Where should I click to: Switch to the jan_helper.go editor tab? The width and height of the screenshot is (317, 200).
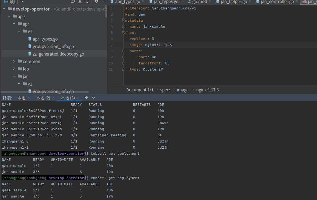(x=233, y=2)
